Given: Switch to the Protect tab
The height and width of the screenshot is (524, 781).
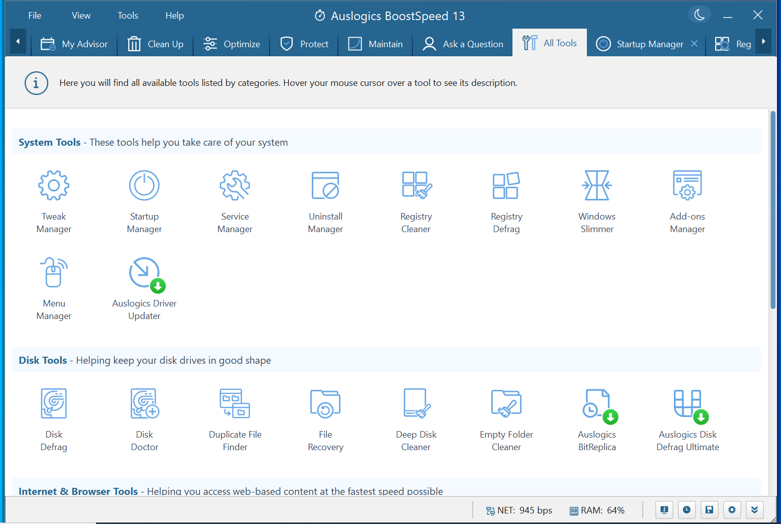Looking at the screenshot, I should point(304,44).
